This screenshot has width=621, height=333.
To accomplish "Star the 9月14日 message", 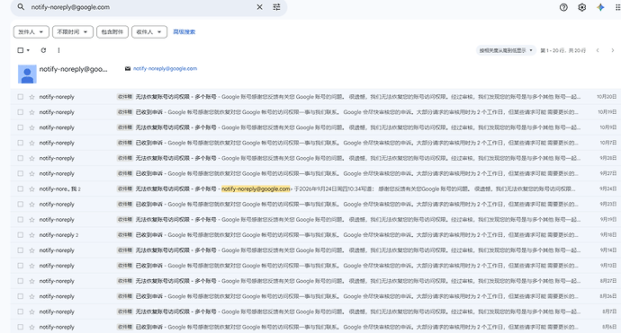I will [31, 250].
